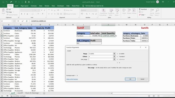Click the Clear eraser icon
Viewport: 175px width, 98px height.
(x=140, y=15)
